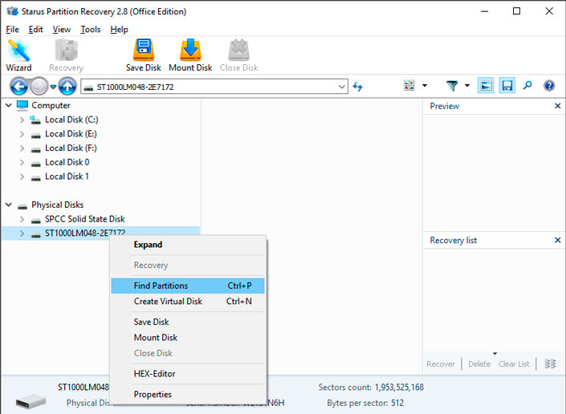The width and height of the screenshot is (566, 414).
Task: Open the View menu
Action: point(62,29)
